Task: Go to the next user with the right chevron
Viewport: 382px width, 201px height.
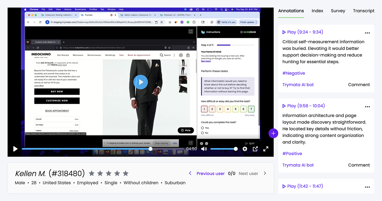Action: (x=265, y=173)
